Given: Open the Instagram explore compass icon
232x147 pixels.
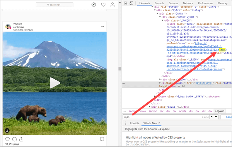Looking at the screenshot, I should click(x=94, y=5).
